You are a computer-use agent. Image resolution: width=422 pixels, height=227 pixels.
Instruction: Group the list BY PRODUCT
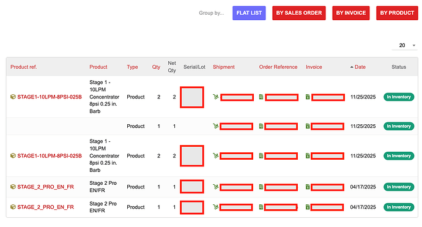pos(397,13)
